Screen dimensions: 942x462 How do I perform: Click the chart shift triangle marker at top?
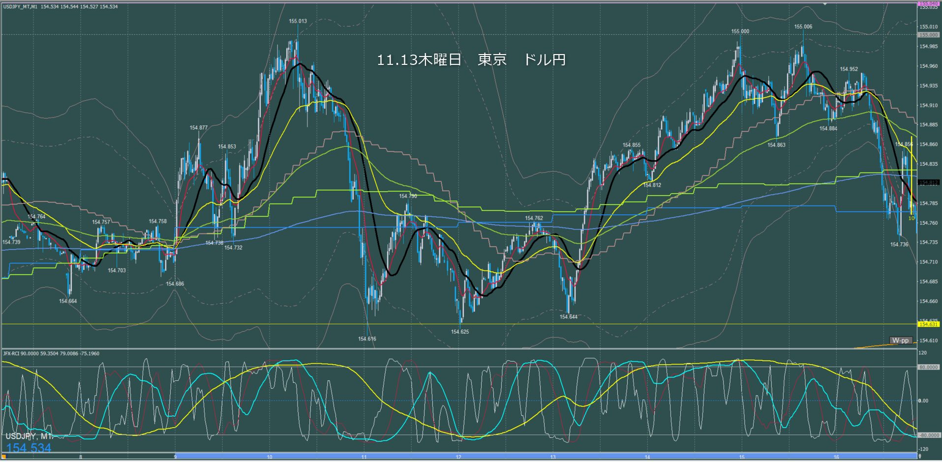(x=825, y=4)
